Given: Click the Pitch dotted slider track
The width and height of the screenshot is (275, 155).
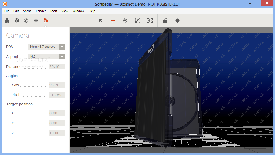Looking at the screenshot, I should (34, 97).
